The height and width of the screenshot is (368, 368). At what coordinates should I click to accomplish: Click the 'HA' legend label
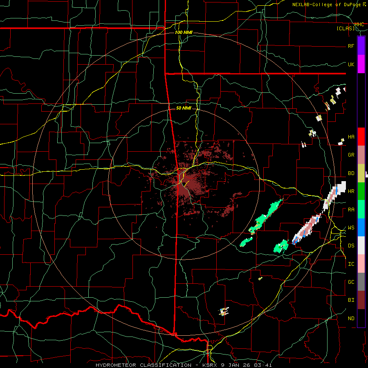coord(351,137)
